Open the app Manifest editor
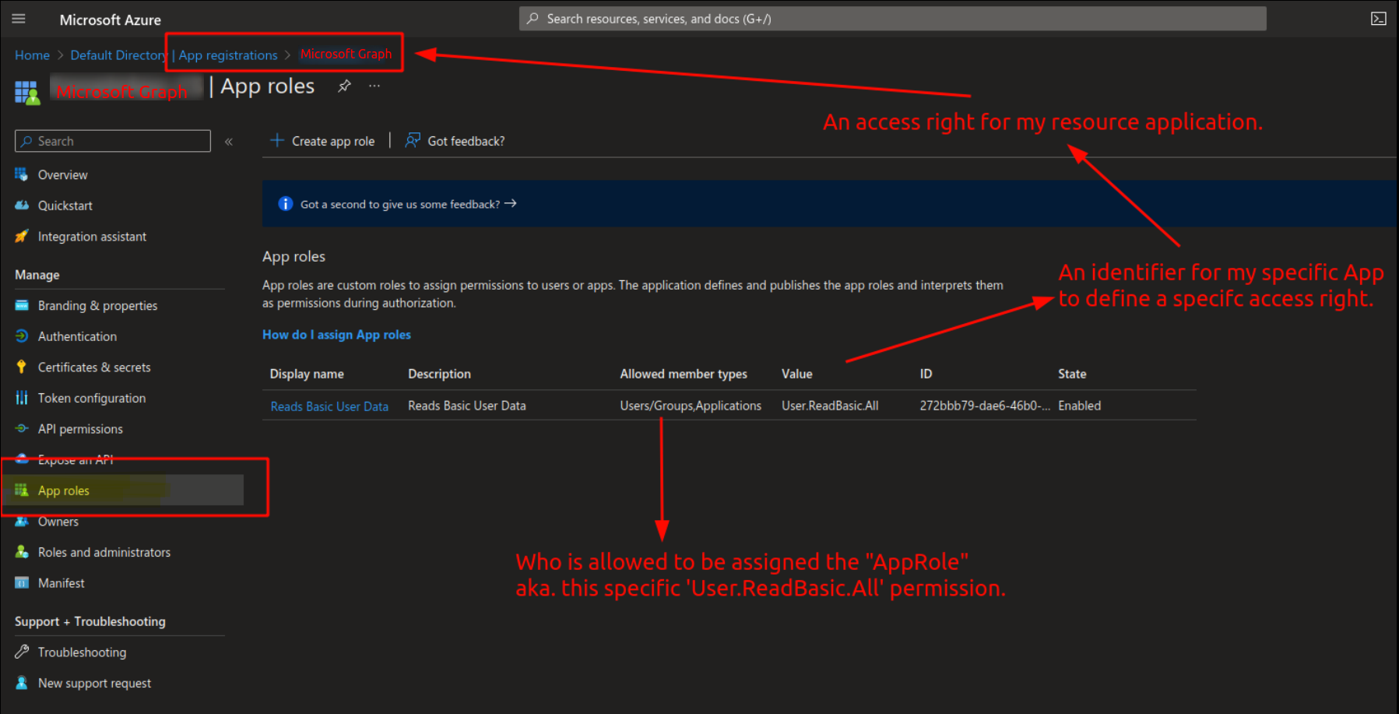The width and height of the screenshot is (1399, 714). pos(62,582)
